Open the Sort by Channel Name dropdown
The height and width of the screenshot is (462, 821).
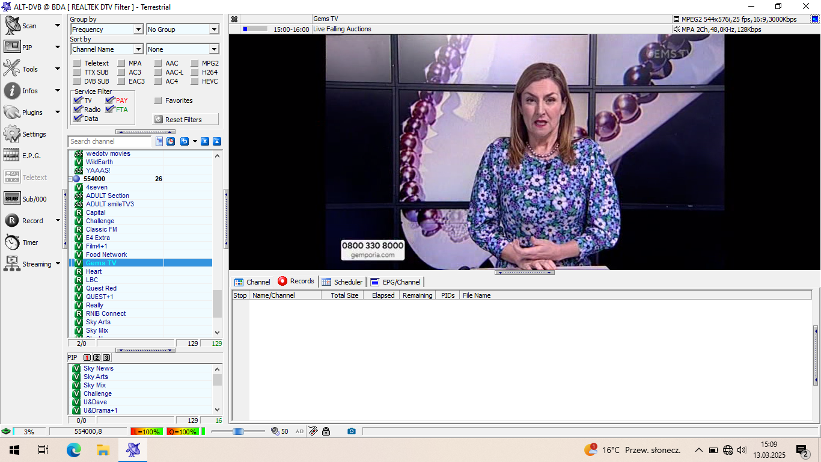(x=107, y=49)
